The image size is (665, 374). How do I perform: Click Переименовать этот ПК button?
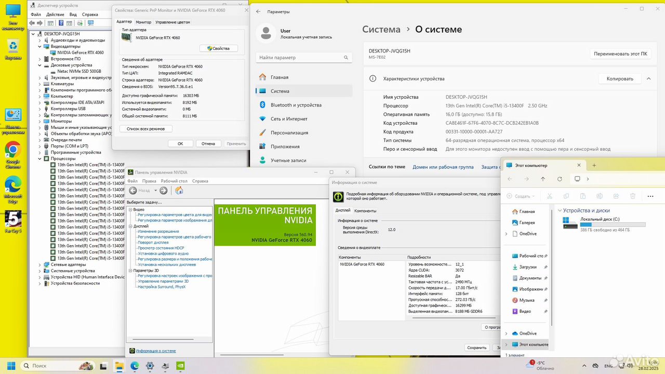pyautogui.click(x=620, y=54)
